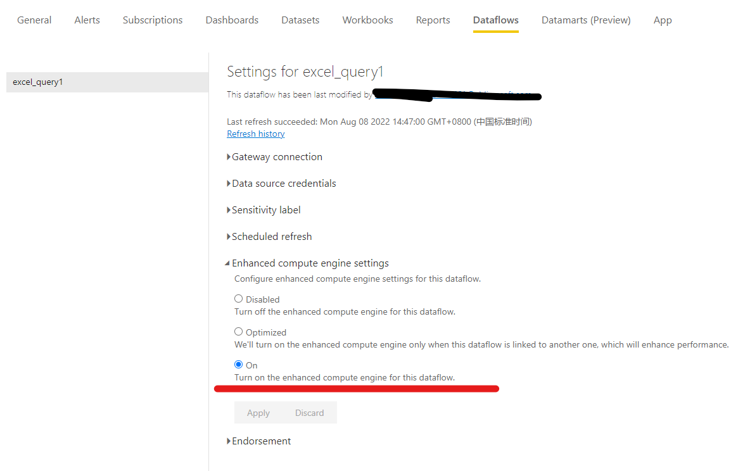Open the Refresh history link
This screenshot has width=731, height=471.
255,134
